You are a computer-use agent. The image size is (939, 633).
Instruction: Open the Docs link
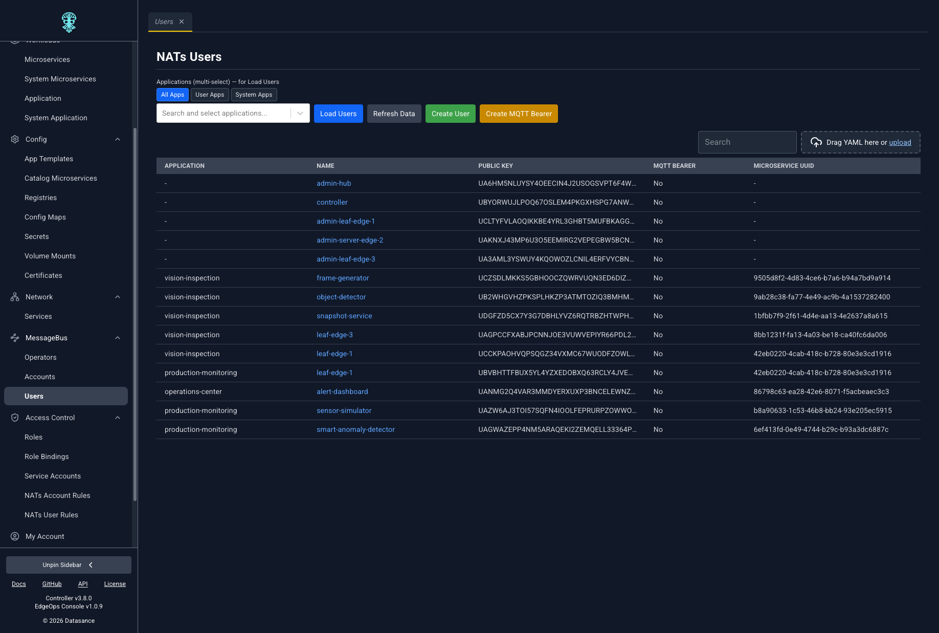pos(19,584)
